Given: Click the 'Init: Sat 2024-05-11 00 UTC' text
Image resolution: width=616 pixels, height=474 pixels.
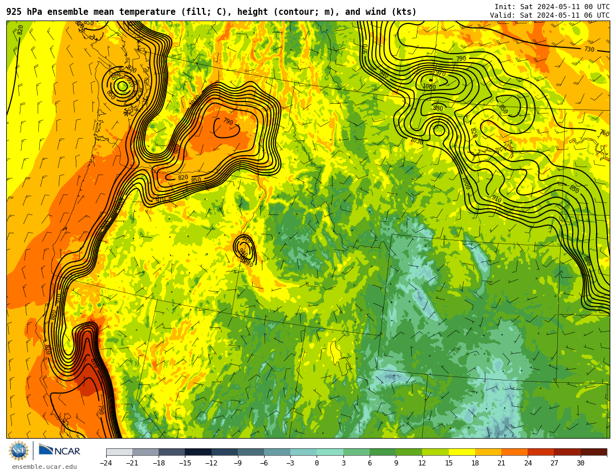Looking at the screenshot, I should 552,7.
